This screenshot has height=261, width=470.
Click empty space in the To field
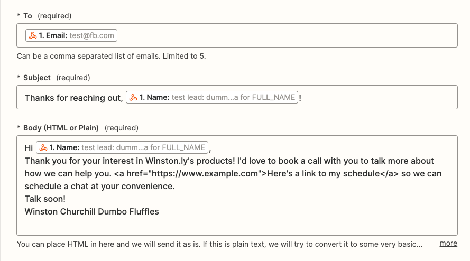(285, 35)
